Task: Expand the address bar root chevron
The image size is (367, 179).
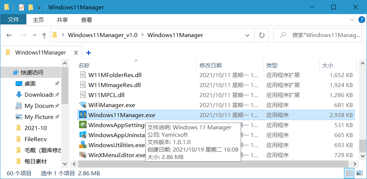Action: point(63,35)
